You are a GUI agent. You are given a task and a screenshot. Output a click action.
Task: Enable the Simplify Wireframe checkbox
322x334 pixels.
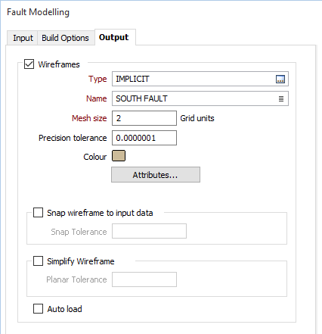pyautogui.click(x=38, y=261)
